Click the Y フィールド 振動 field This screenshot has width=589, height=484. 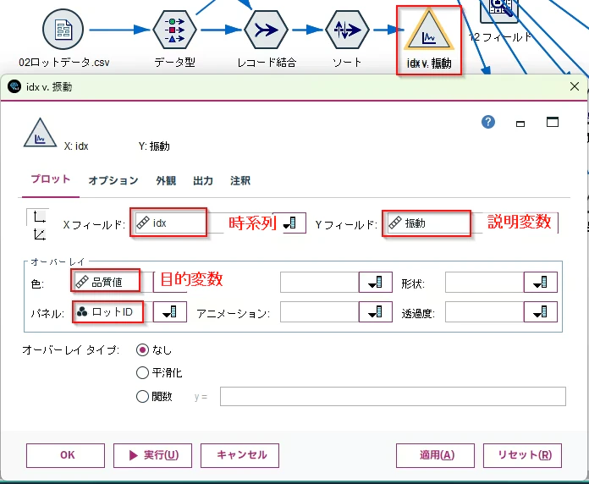(x=427, y=223)
